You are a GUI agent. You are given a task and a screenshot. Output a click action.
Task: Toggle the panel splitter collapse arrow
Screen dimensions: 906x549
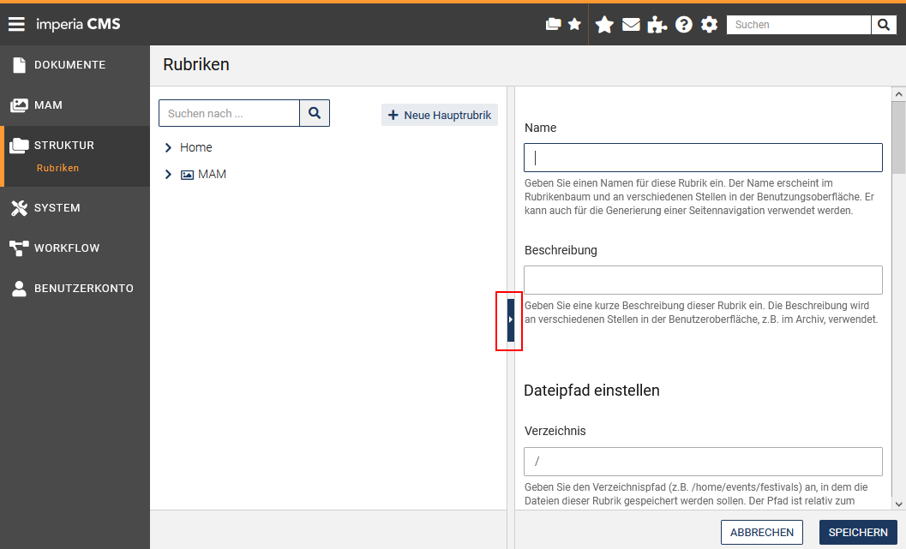[x=510, y=319]
